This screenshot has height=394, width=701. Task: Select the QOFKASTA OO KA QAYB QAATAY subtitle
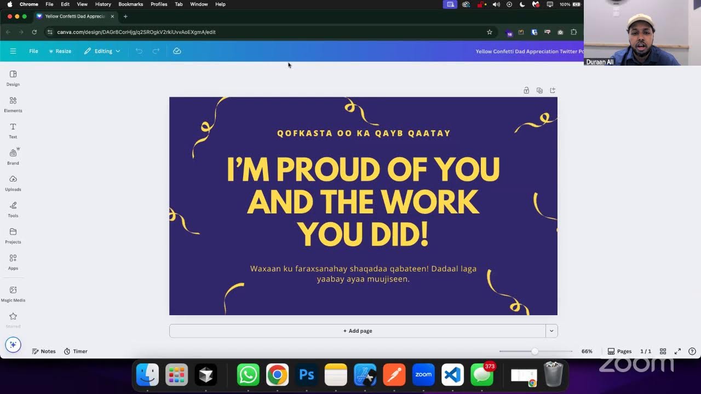[364, 133]
